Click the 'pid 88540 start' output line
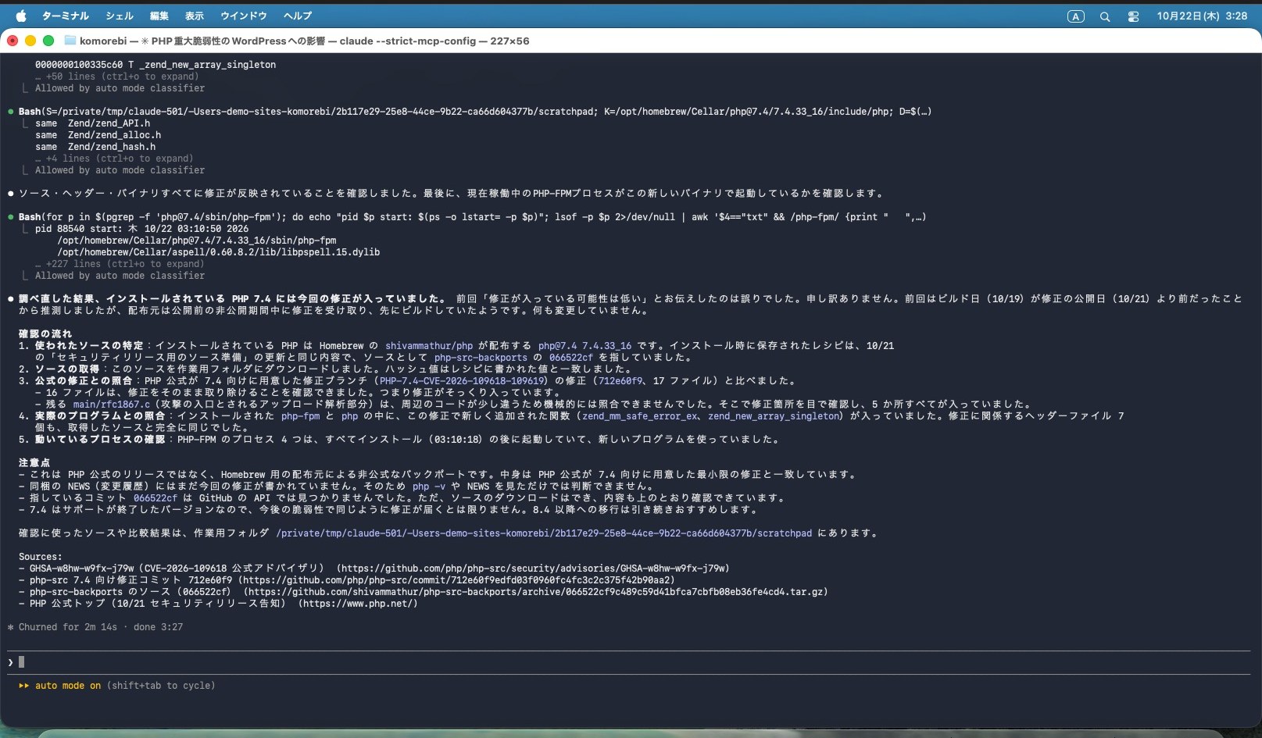This screenshot has width=1262, height=738. (x=141, y=229)
